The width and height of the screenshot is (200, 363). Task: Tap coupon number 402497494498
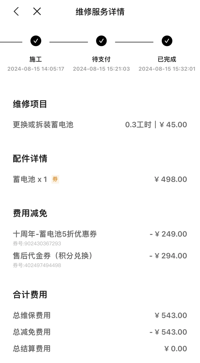[37, 265]
